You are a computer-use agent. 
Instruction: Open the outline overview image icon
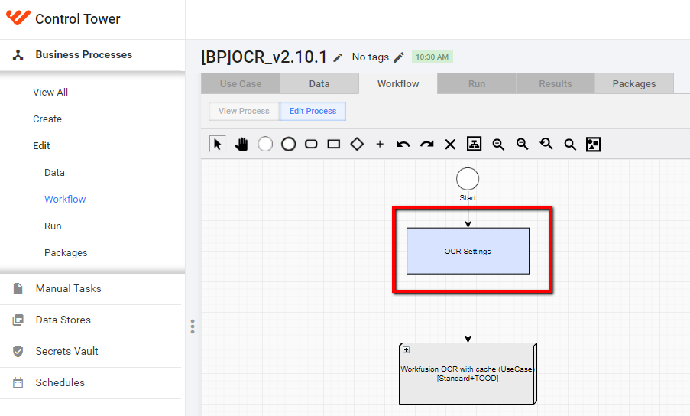point(593,144)
